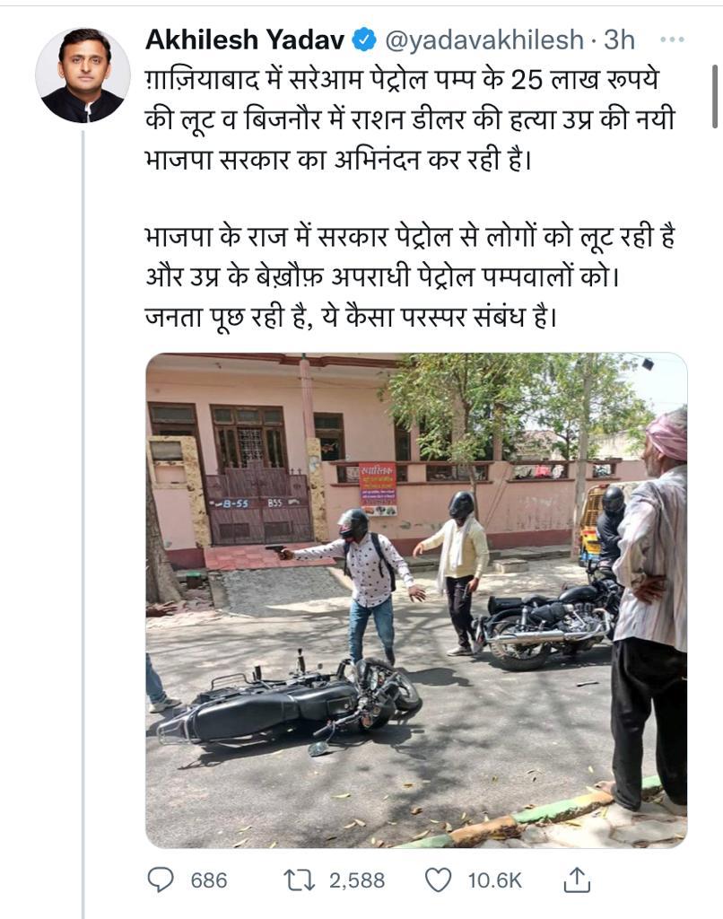Retweet using the arrows icon
Viewport: 723px width, 919px height.
coord(300,880)
